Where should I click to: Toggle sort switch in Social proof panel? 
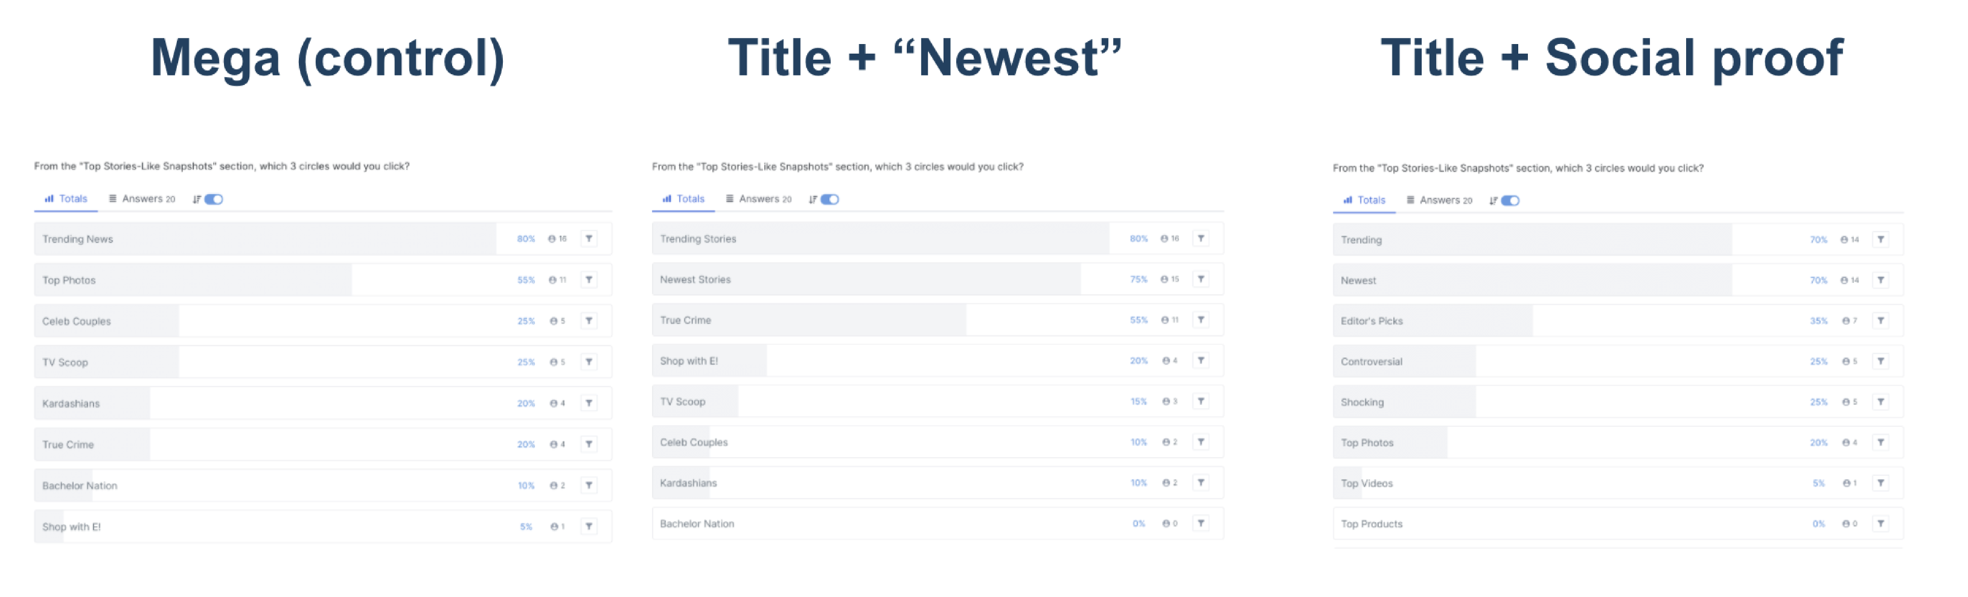coord(1510,201)
